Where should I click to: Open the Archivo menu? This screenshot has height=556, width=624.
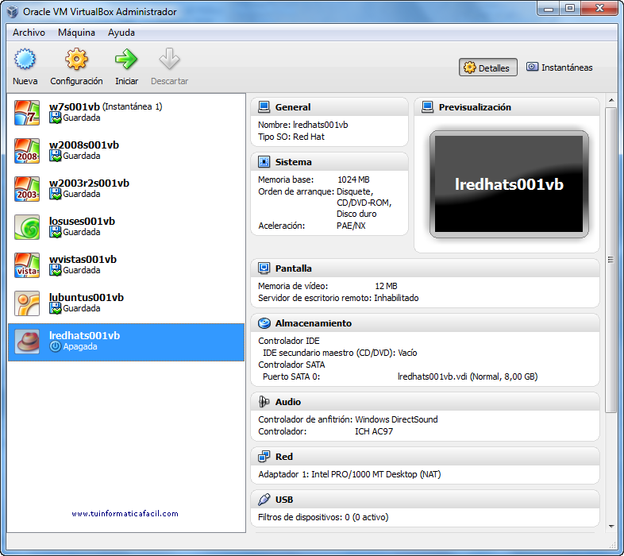point(29,33)
